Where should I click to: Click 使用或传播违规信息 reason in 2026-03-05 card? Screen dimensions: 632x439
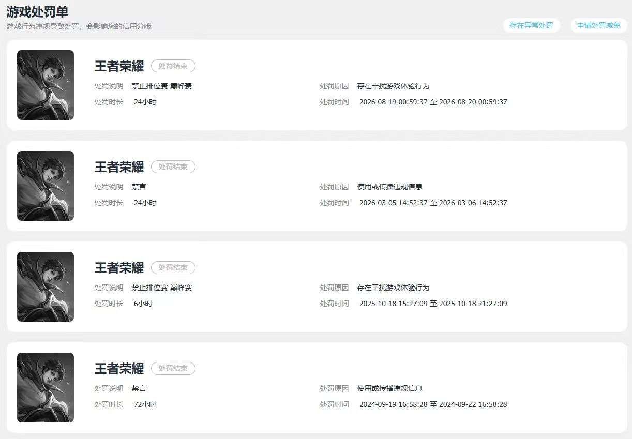coord(390,187)
